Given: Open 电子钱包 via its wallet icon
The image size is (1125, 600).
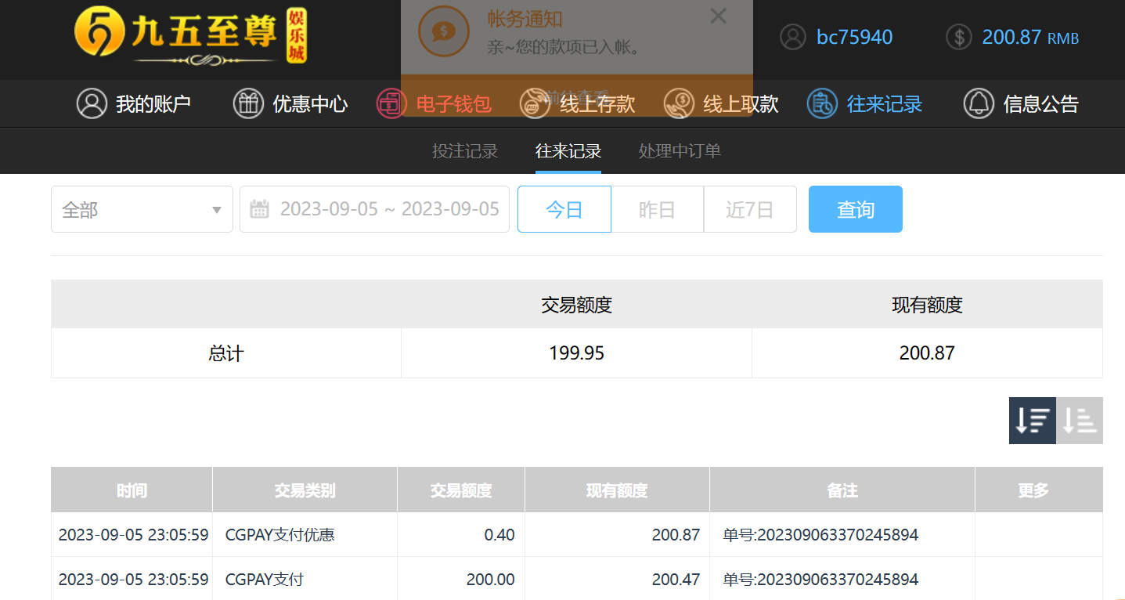Looking at the screenshot, I should (x=391, y=103).
